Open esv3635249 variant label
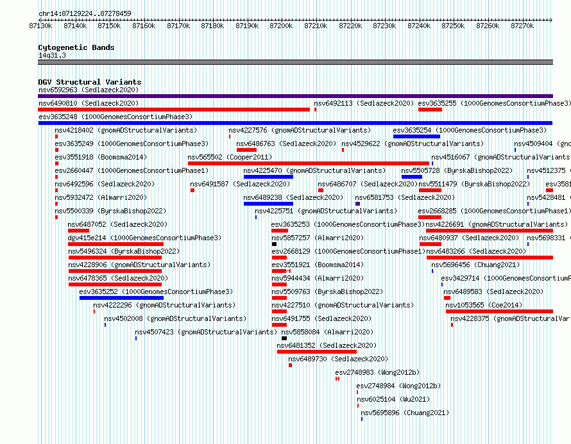 (132, 144)
